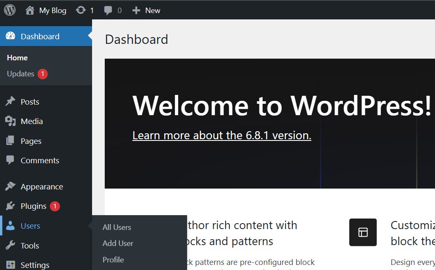Create new content with the + New menu
The height and width of the screenshot is (270, 435).
pyautogui.click(x=146, y=10)
